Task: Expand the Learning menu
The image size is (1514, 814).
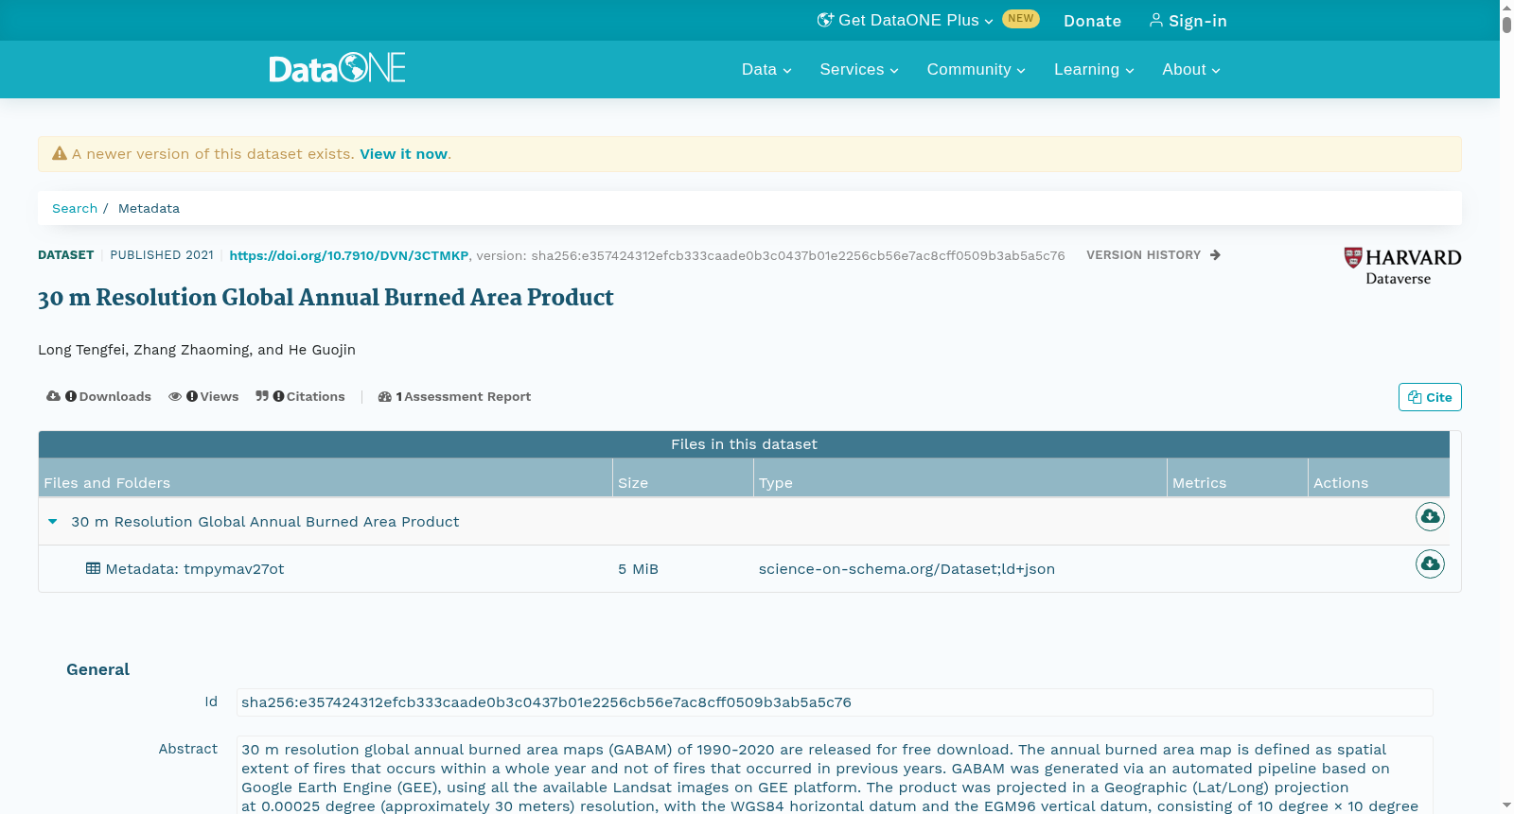Action: 1094,69
